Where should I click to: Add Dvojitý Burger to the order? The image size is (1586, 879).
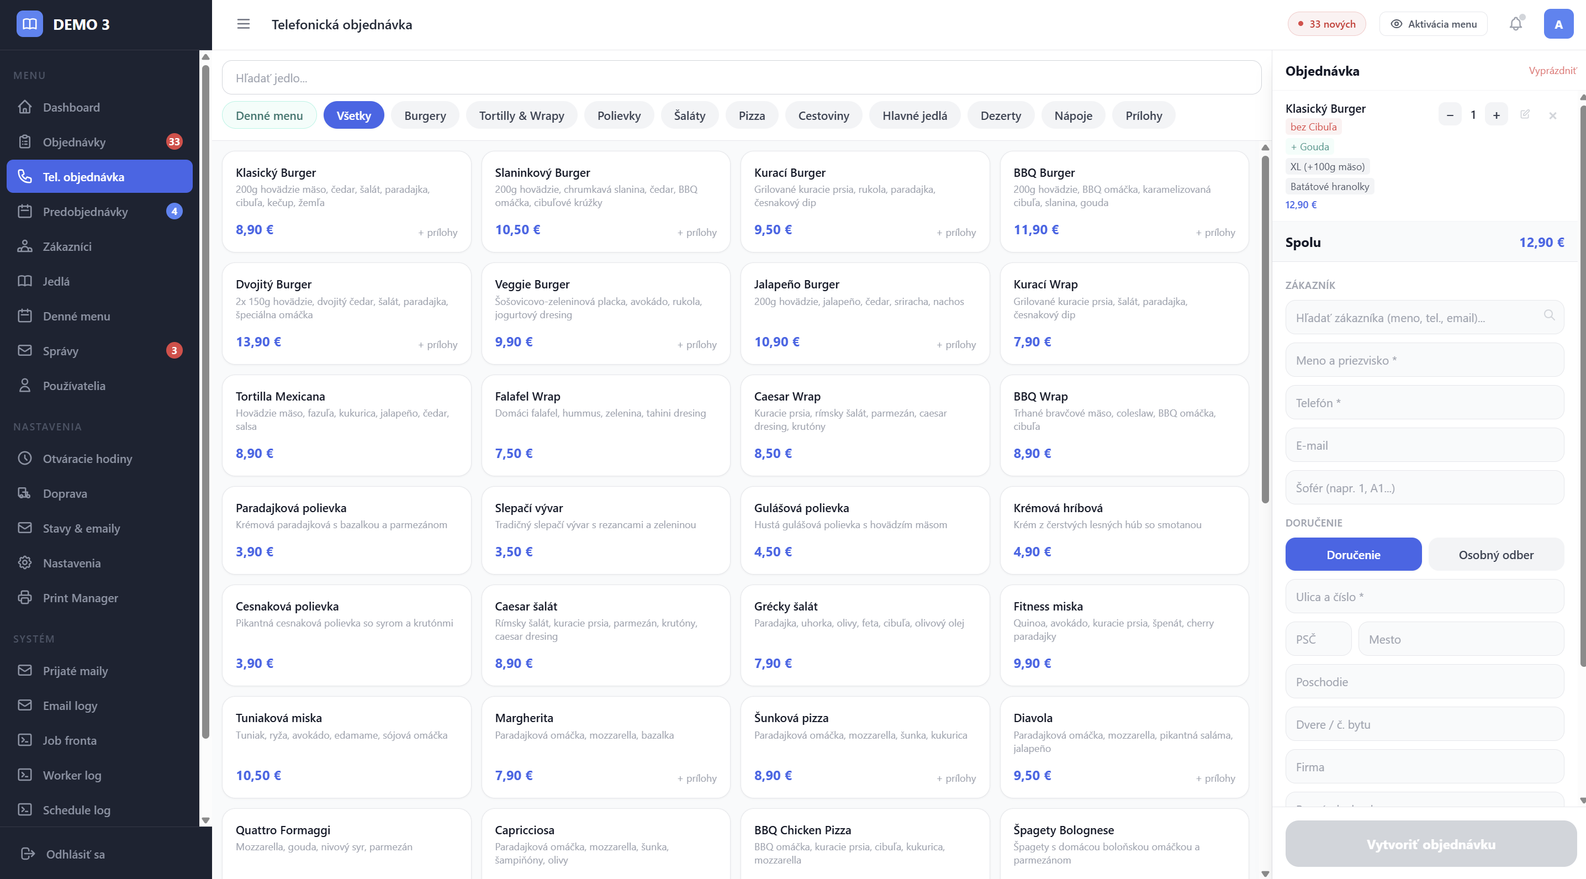pyautogui.click(x=346, y=313)
